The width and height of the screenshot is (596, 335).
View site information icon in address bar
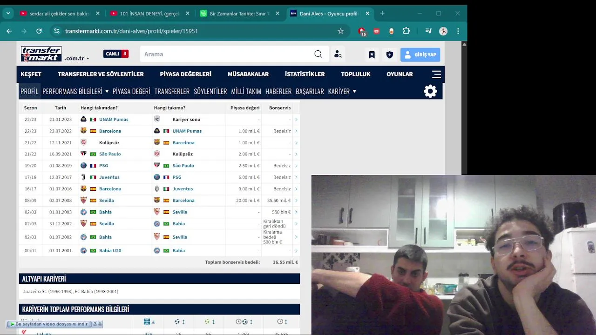point(57,31)
